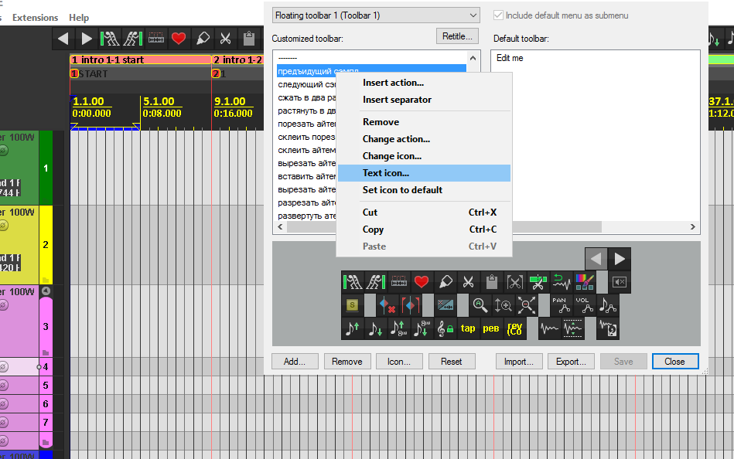Click the treble clef lock icon

pos(445,328)
